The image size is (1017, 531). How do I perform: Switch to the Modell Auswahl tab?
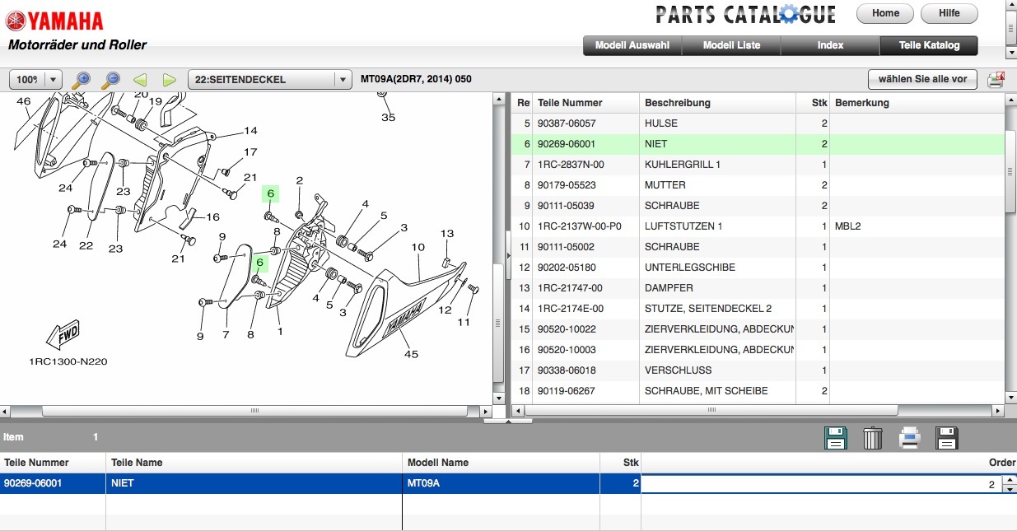pos(632,45)
